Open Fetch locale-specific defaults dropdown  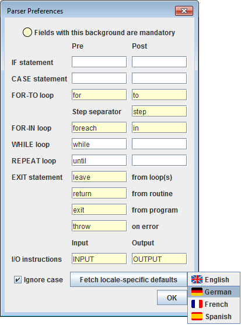coord(128,279)
